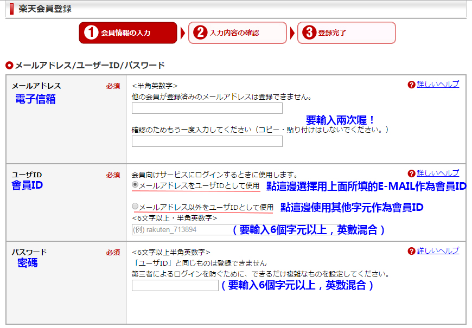Click the メールアドレス/ユーザーID/パスワード section heading
The image size is (472, 328).
coord(90,65)
